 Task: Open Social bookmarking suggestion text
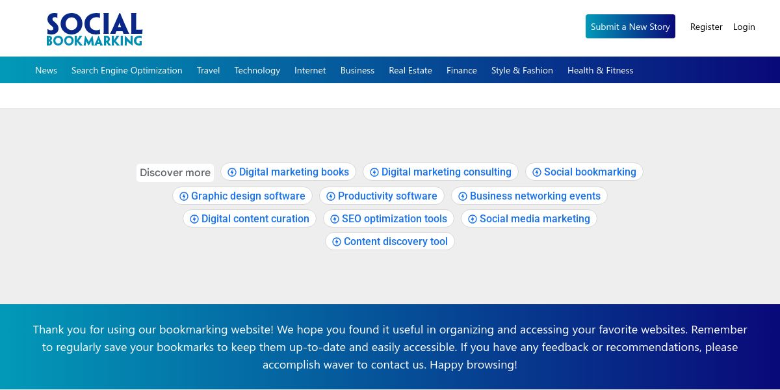(x=590, y=172)
